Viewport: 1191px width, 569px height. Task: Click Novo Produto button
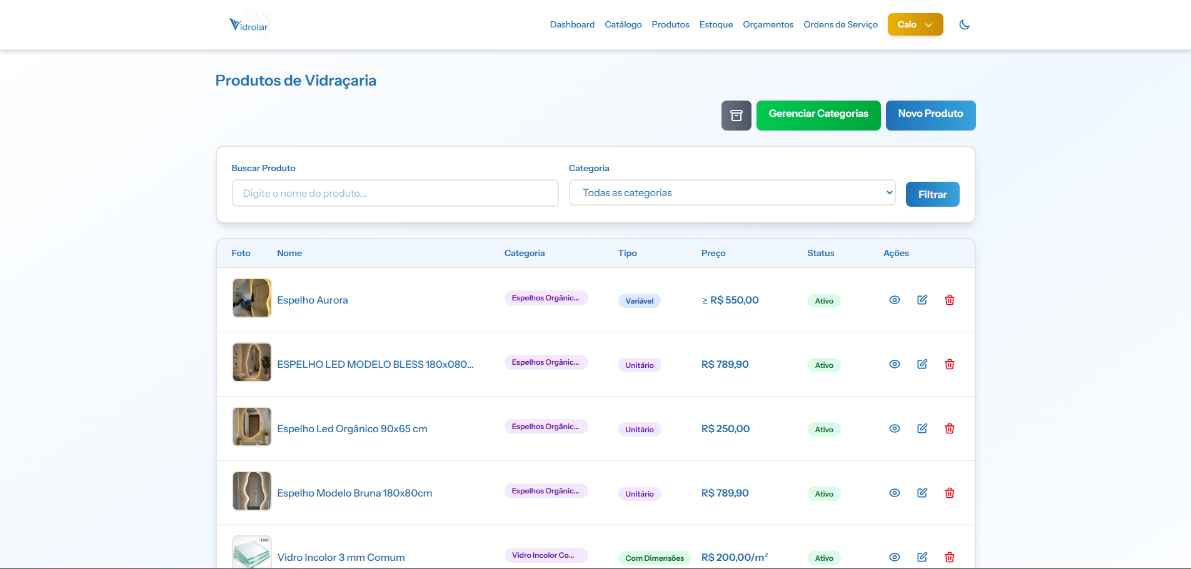tap(930, 116)
